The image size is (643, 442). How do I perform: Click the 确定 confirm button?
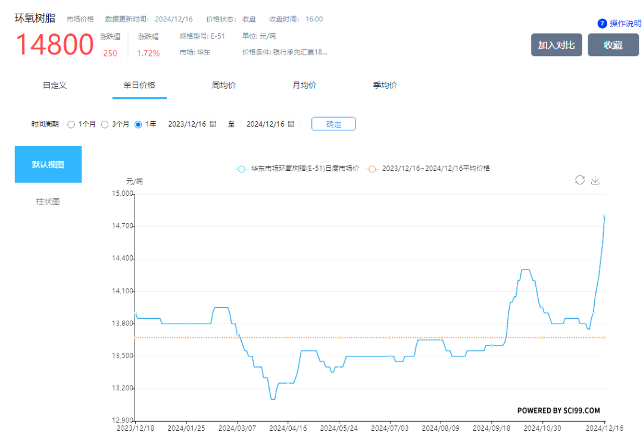coord(333,124)
